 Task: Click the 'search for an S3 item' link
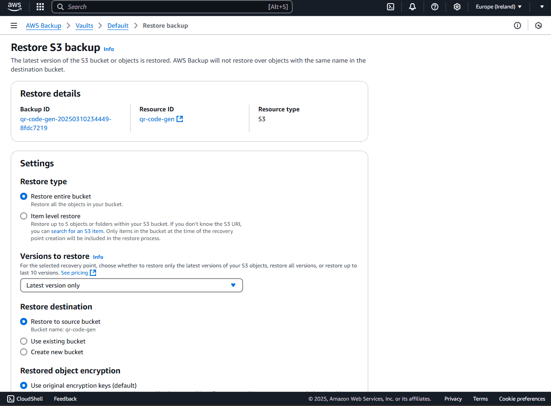[77, 231]
